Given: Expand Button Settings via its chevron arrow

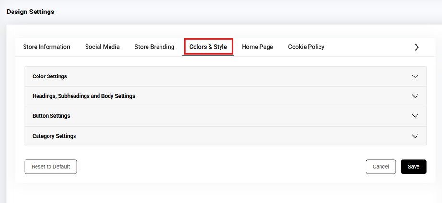Looking at the screenshot, I should pyautogui.click(x=415, y=116).
